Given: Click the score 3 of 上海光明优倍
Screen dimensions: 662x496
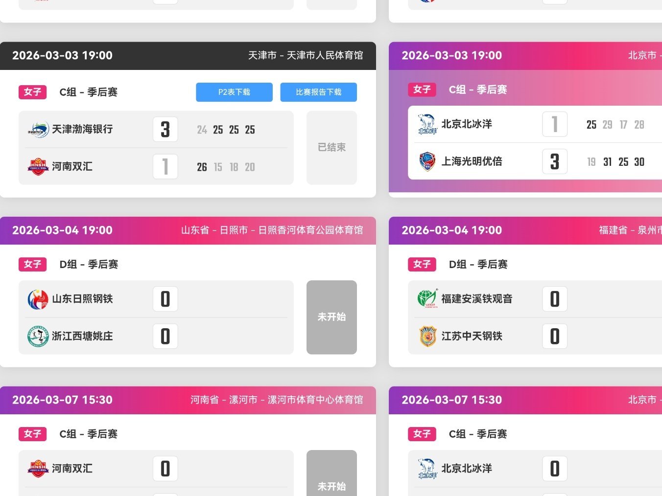Looking at the screenshot, I should [x=554, y=161].
